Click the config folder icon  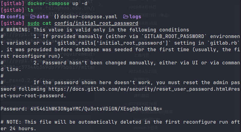(3, 16)
